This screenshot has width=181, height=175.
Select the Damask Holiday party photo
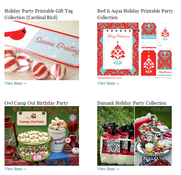tap(134, 136)
